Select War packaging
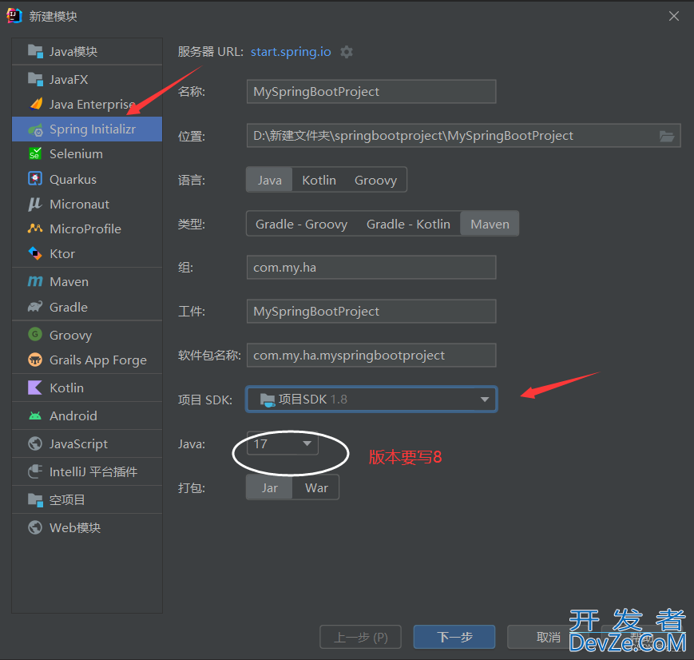The image size is (694, 660). coord(316,487)
